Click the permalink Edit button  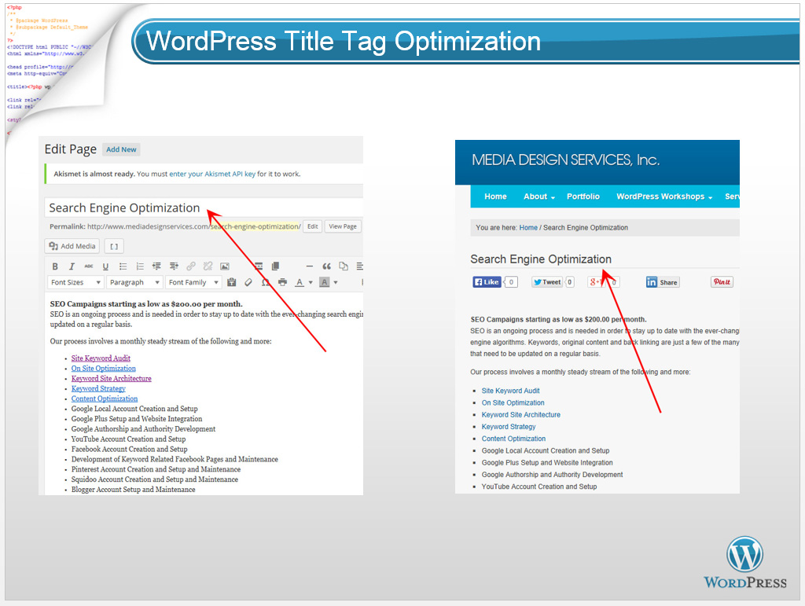pos(313,226)
